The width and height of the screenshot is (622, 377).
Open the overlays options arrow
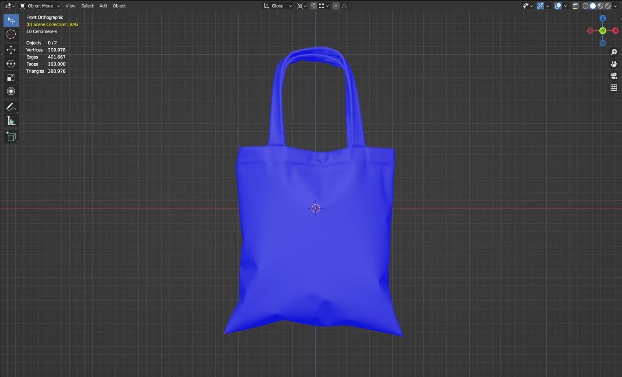[565, 6]
